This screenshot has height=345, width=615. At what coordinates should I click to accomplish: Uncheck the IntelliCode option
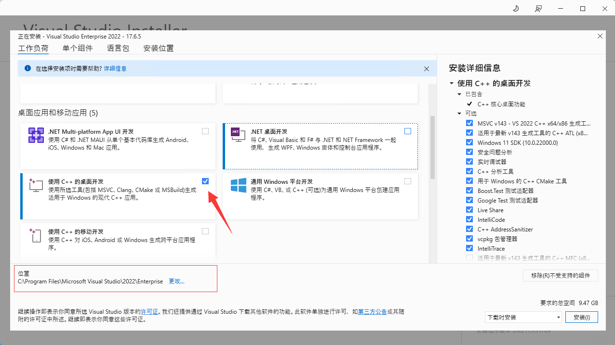pos(469,219)
